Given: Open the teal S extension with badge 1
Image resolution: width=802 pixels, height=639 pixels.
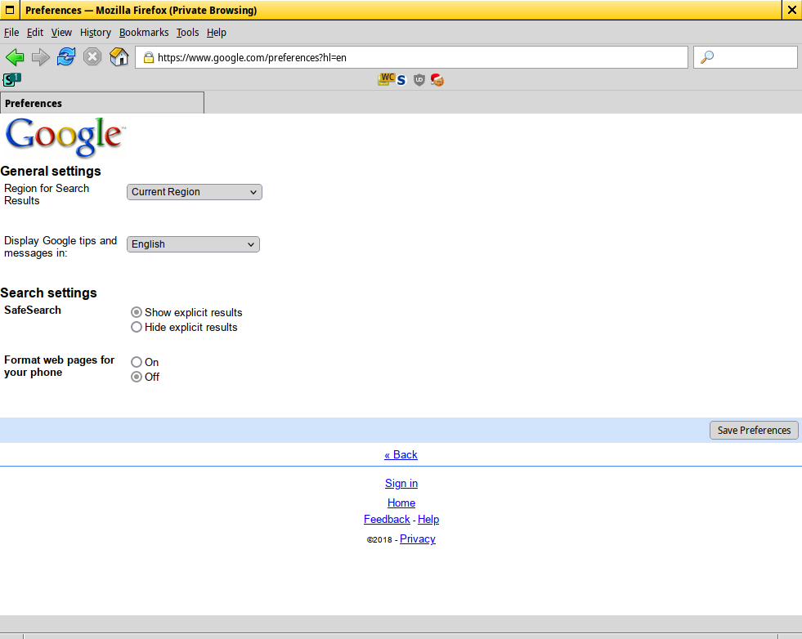Looking at the screenshot, I should click(11, 79).
